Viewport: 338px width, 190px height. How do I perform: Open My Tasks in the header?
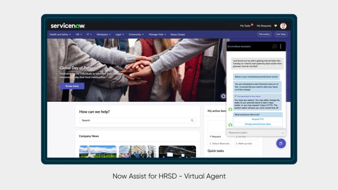point(246,26)
